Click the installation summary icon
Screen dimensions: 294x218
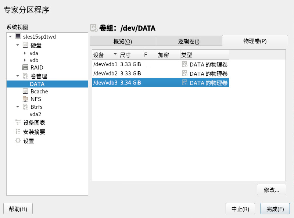[18, 132]
